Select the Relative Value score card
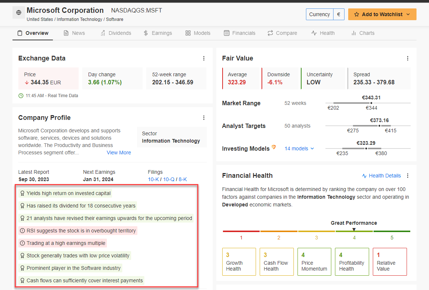The image size is (429, 290). click(x=390, y=262)
